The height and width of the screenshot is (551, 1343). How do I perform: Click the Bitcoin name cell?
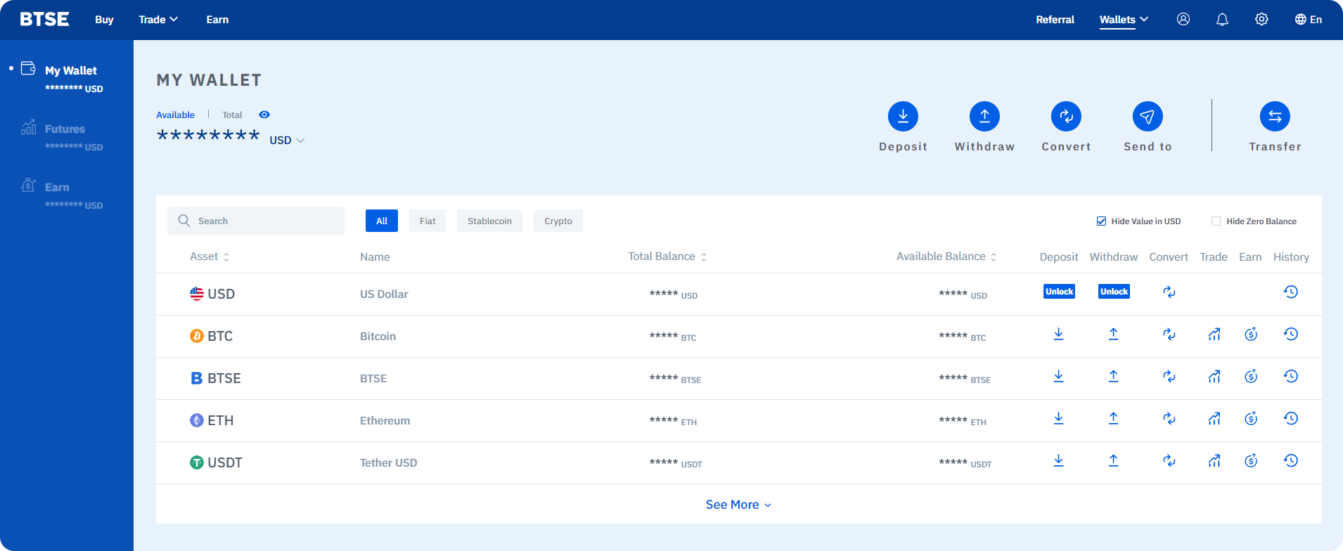(378, 336)
